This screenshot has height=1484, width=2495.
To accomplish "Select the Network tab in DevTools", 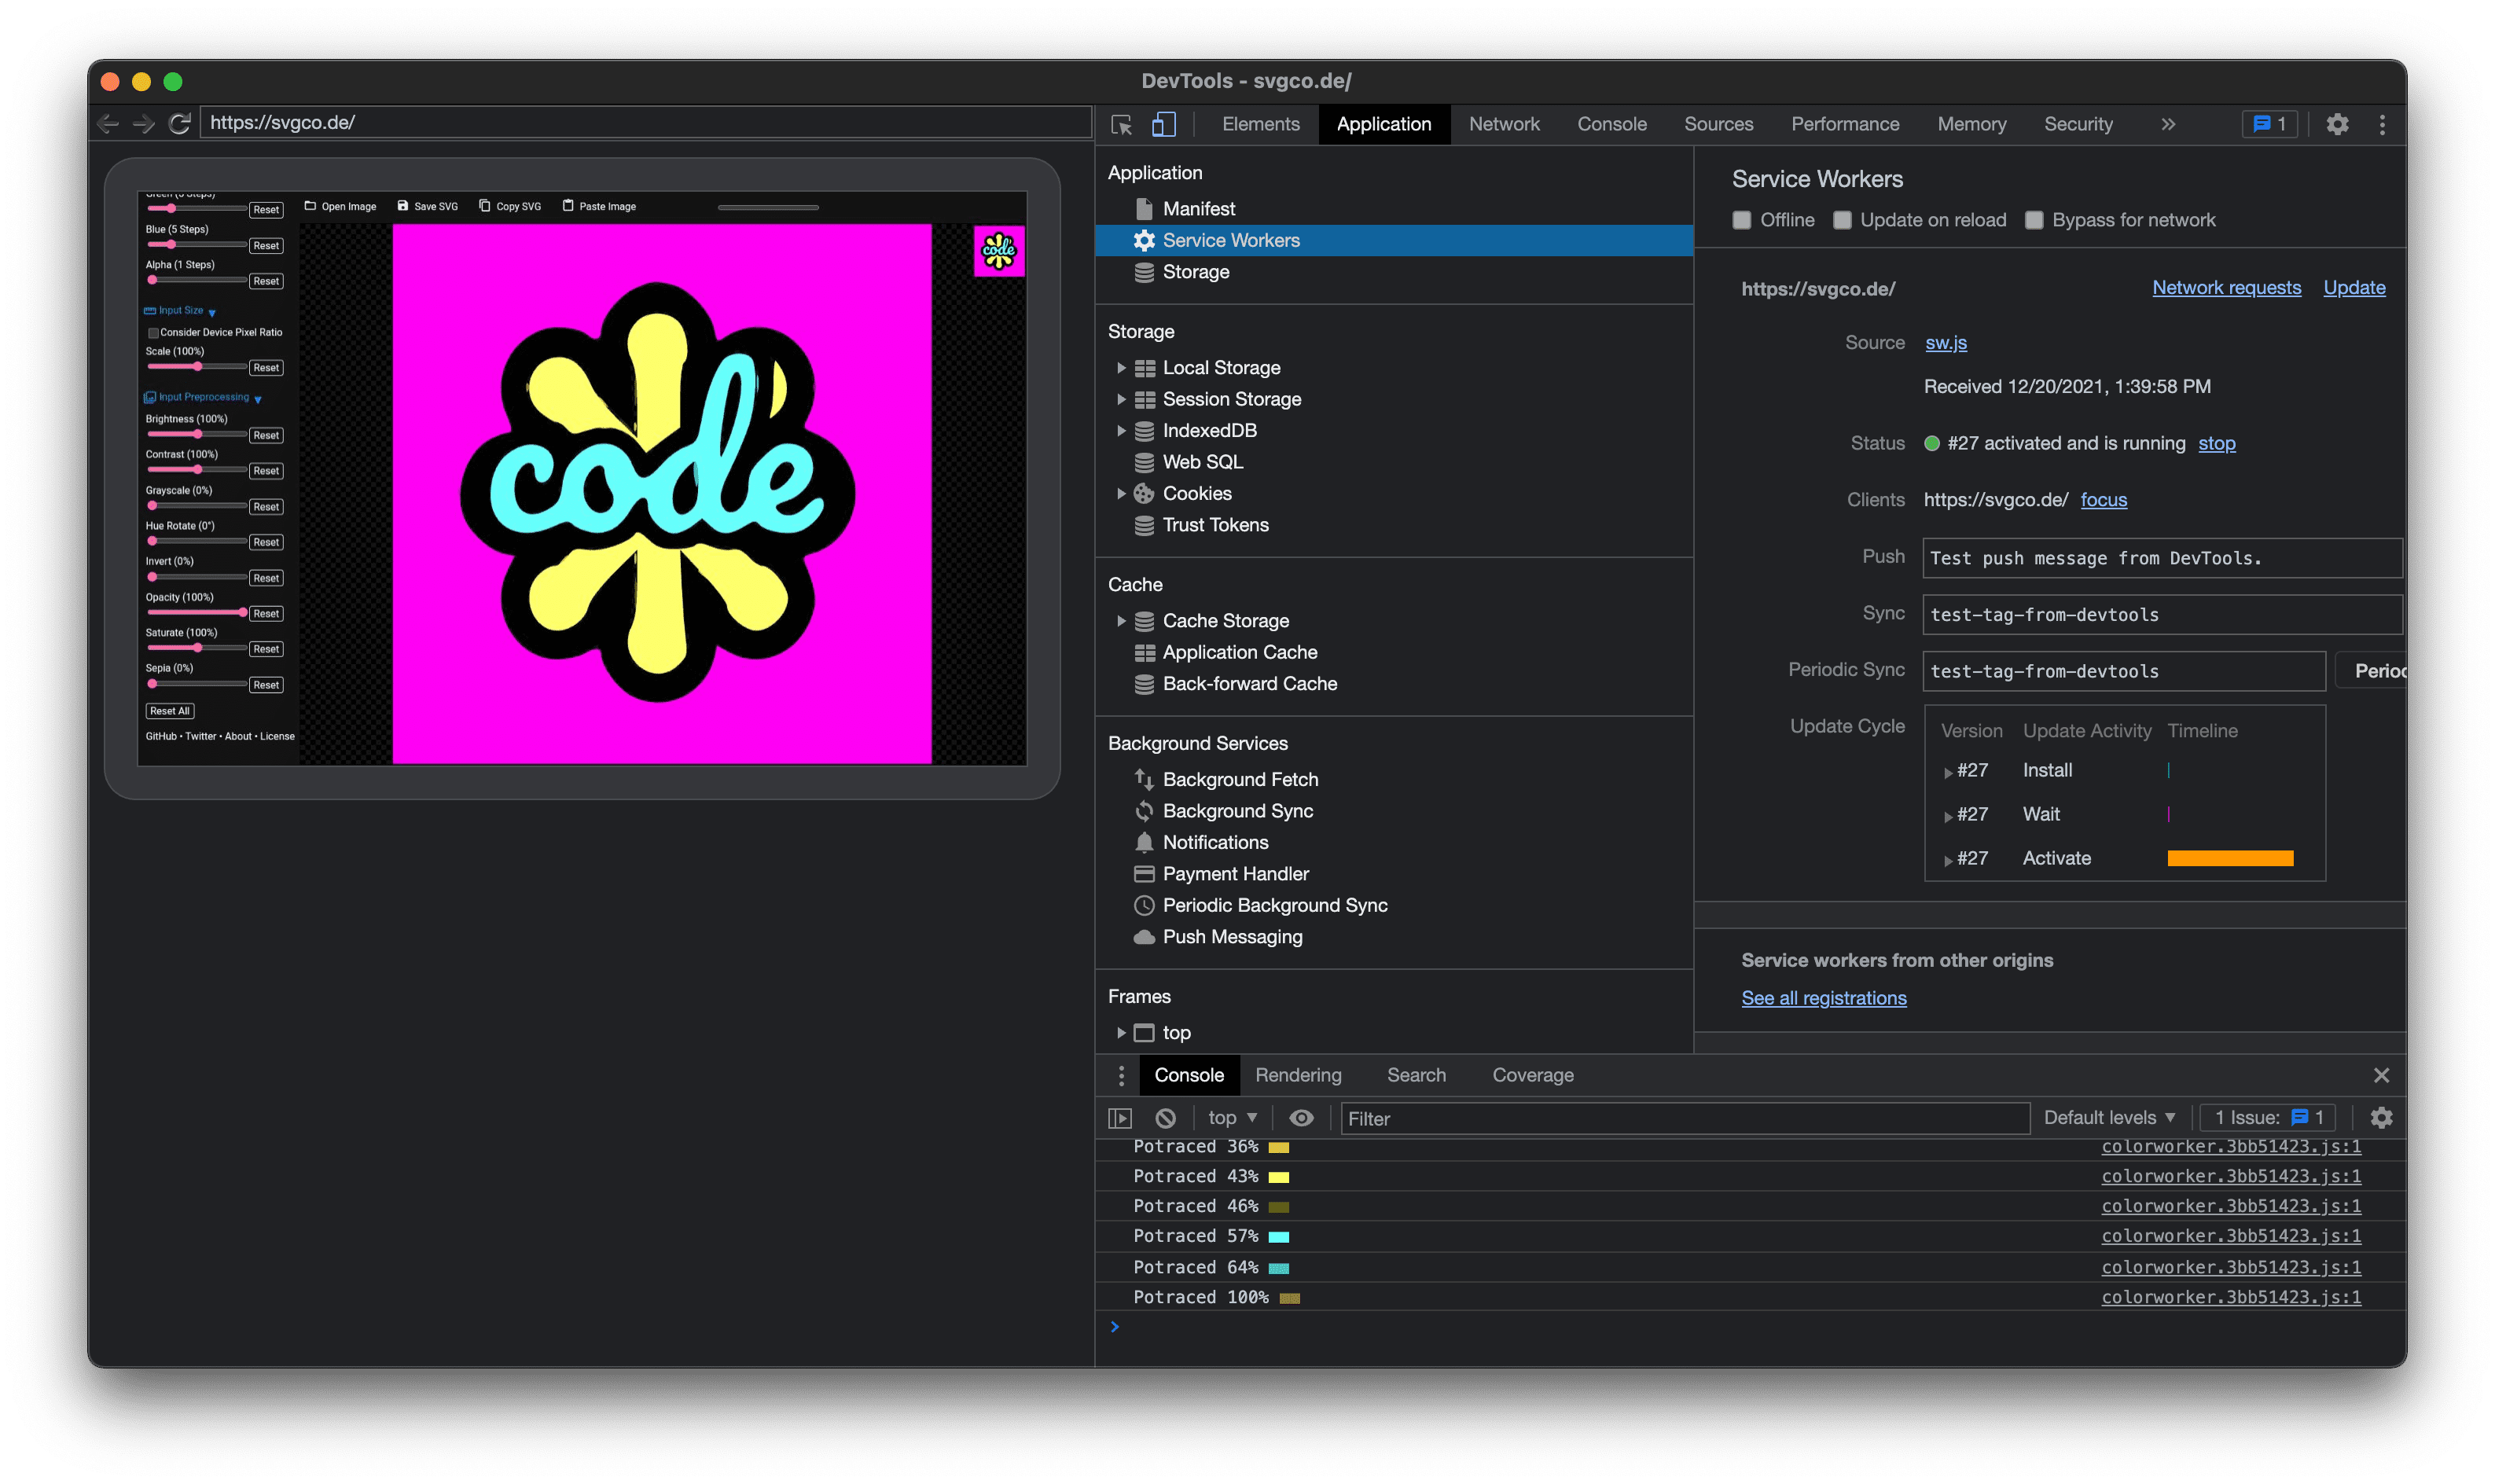I will click(1505, 123).
